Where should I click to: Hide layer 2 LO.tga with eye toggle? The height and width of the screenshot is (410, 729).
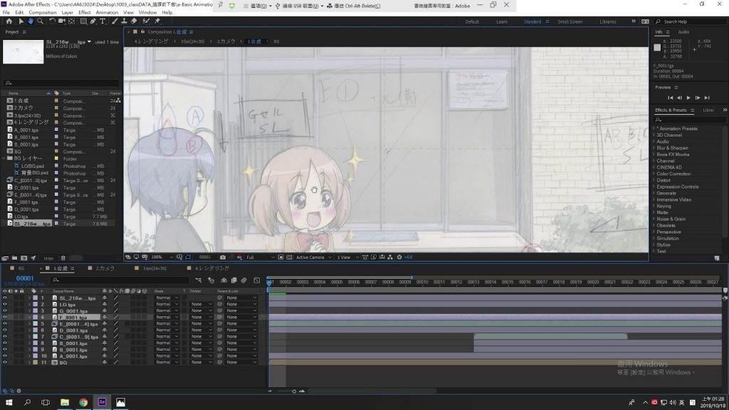click(5, 305)
